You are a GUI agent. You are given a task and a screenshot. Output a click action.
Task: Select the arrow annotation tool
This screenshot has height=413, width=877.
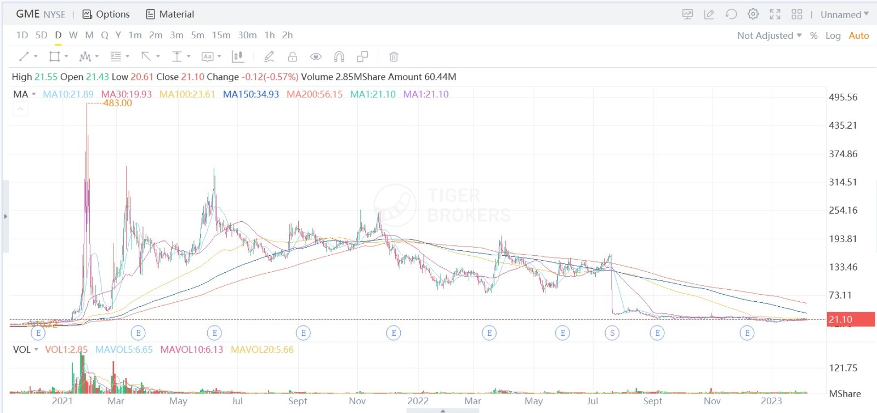pyautogui.click(x=146, y=56)
